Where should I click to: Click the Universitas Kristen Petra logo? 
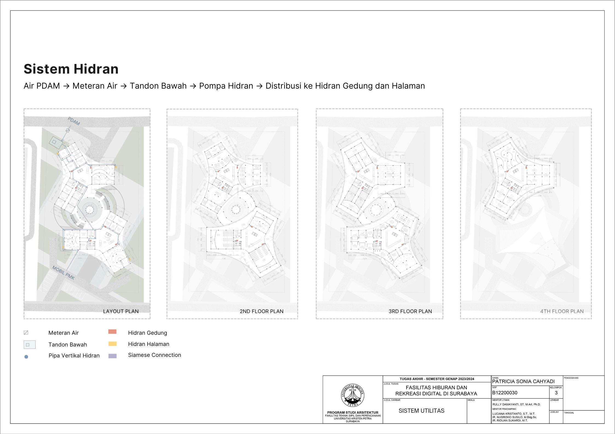(353, 395)
